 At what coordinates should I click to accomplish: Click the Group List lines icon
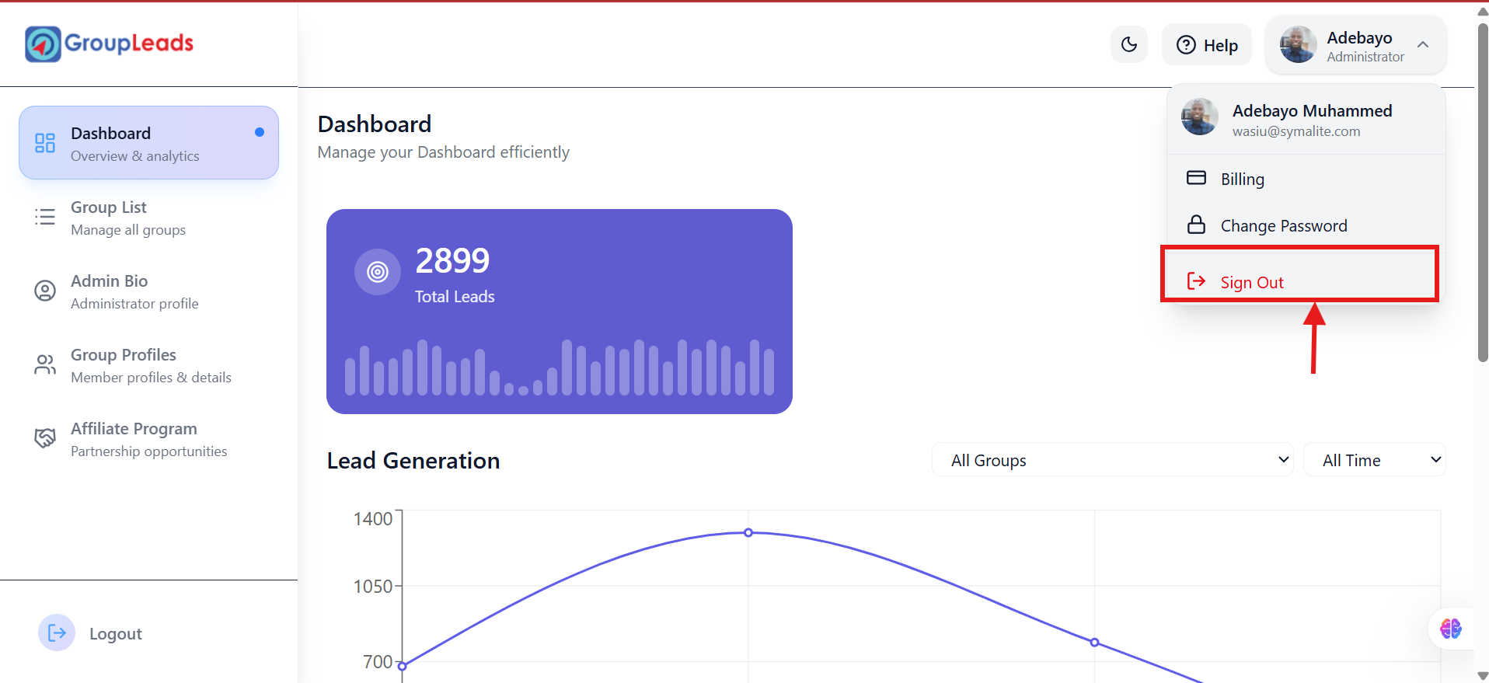click(x=45, y=217)
